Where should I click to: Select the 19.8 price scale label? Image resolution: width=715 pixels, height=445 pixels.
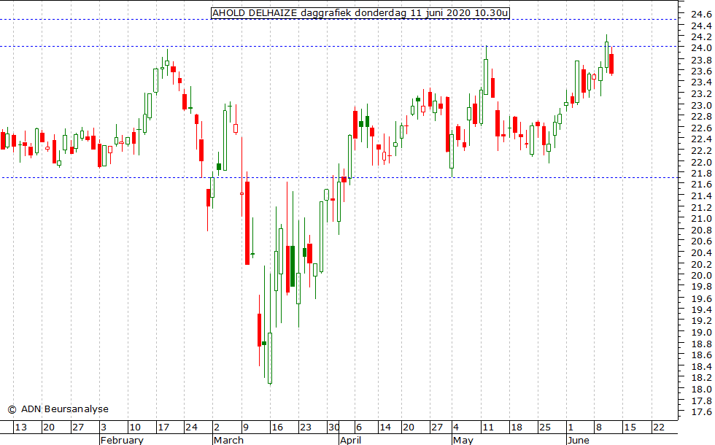pos(701,287)
